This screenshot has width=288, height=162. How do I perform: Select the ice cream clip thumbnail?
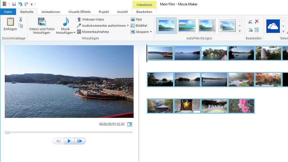(x=267, y=53)
